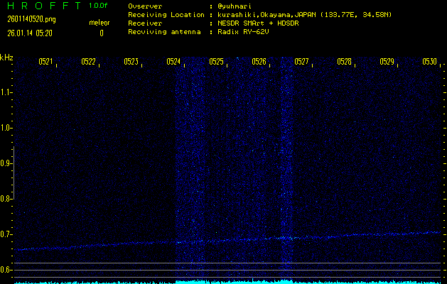
Task: Click the 0.7 frequency axis label
Action: click(6, 234)
